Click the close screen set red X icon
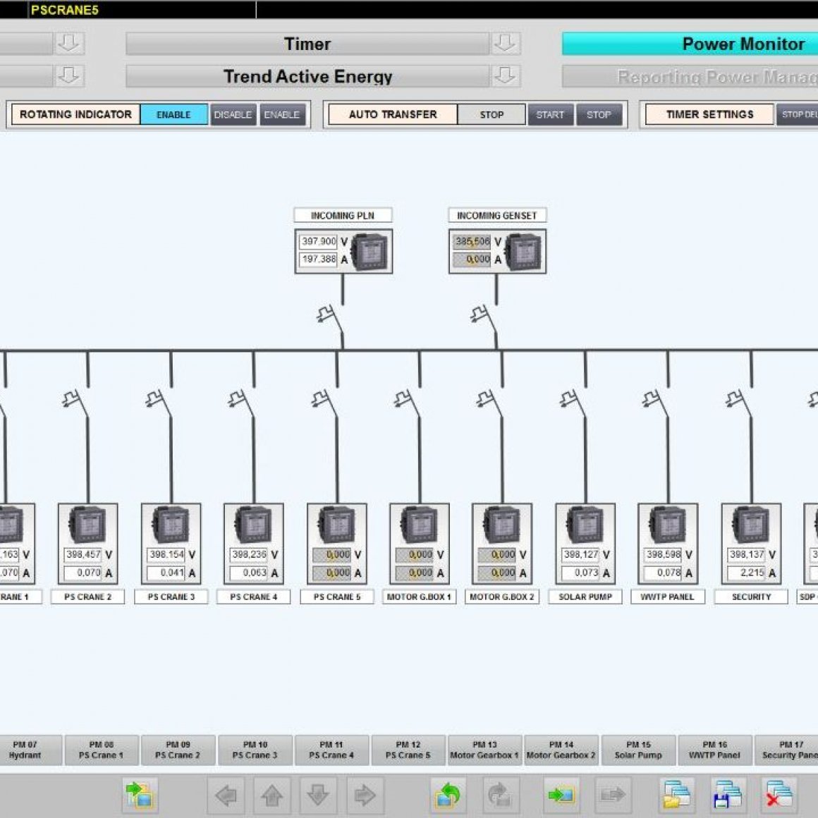The image size is (818, 818). [x=779, y=795]
